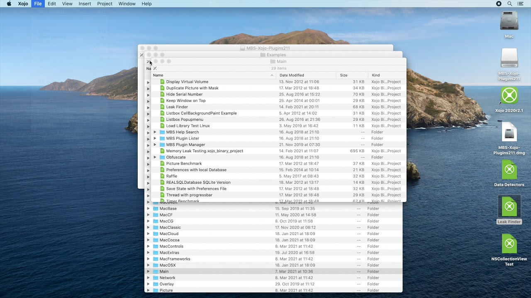531x298 pixels.
Task: Select the "MacFrameworks" folder row in Examples
Action: tap(273, 259)
